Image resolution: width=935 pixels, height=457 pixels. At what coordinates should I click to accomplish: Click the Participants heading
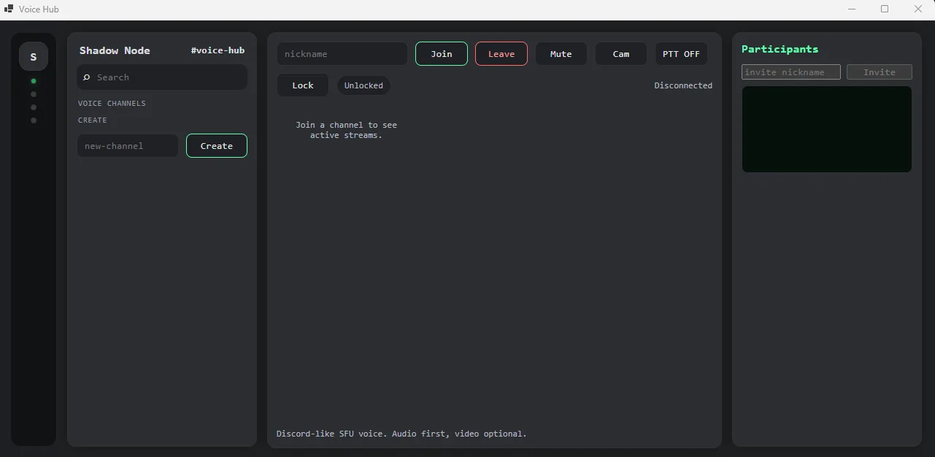click(780, 49)
